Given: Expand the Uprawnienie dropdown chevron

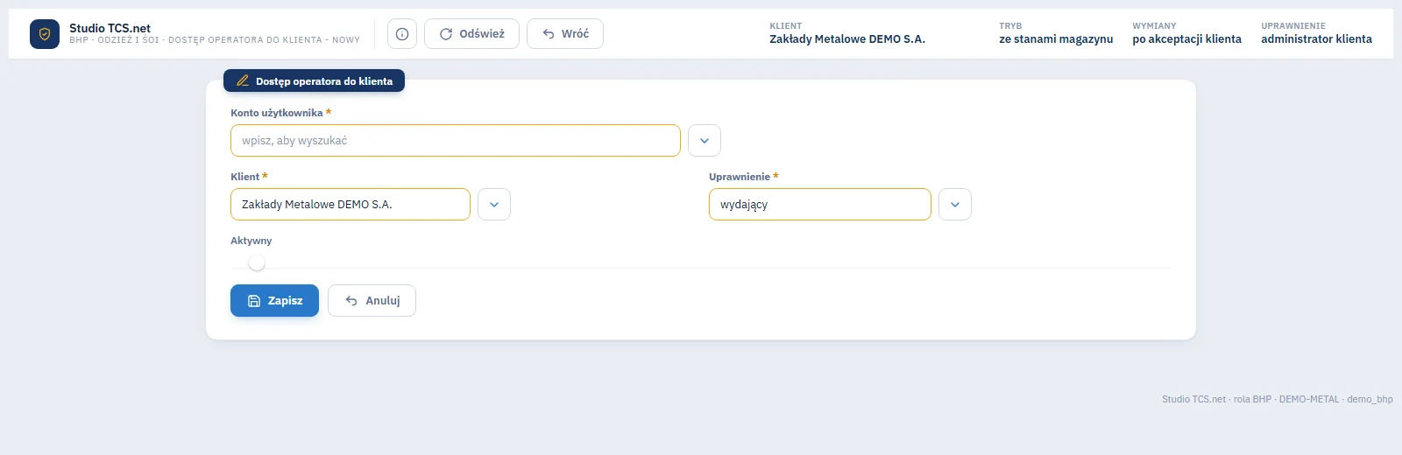Looking at the screenshot, I should [x=955, y=205].
